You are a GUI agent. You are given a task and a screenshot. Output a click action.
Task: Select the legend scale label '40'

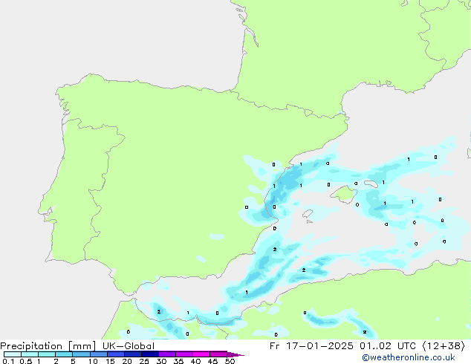coord(195,361)
